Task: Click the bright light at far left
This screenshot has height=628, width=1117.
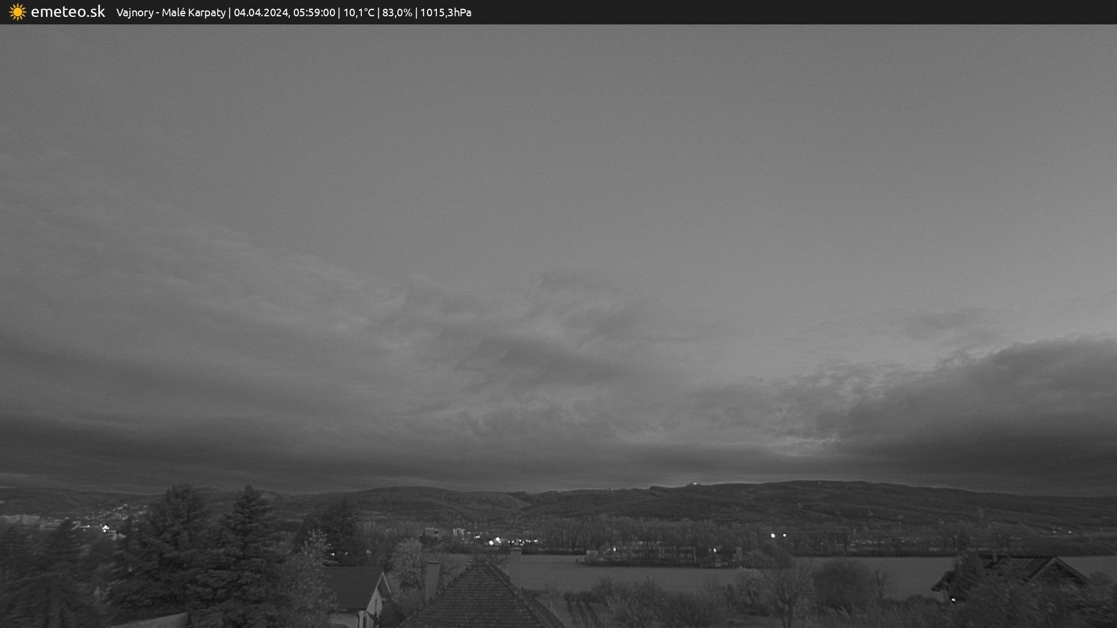Action: [105, 529]
